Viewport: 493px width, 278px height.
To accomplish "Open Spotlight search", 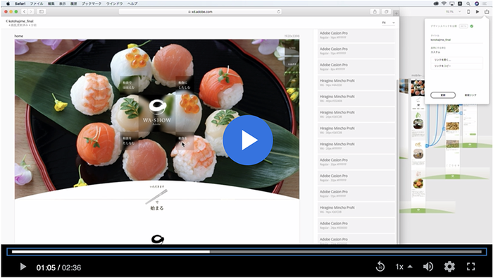I will (468, 4).
